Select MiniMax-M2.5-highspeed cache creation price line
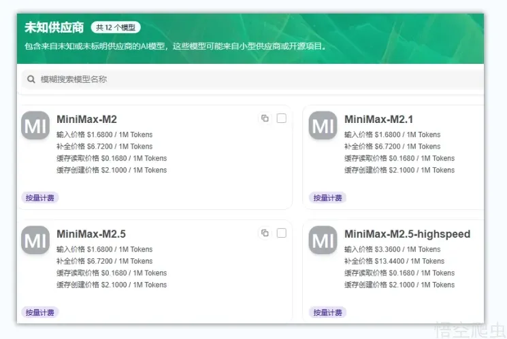The image size is (507, 339). pyautogui.click(x=399, y=285)
